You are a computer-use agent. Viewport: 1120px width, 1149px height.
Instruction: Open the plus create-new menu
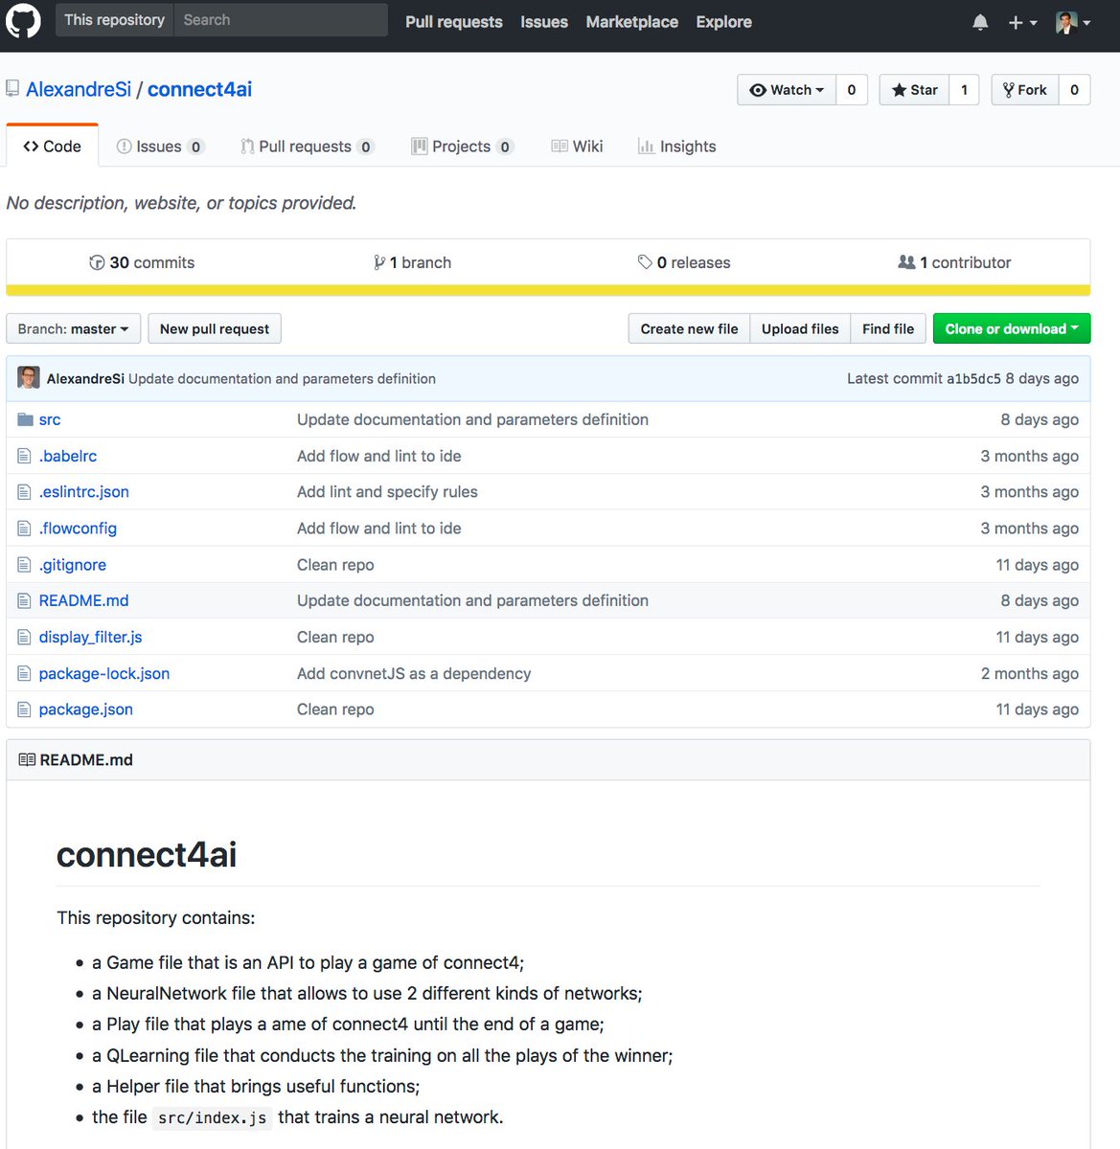coord(1022,22)
